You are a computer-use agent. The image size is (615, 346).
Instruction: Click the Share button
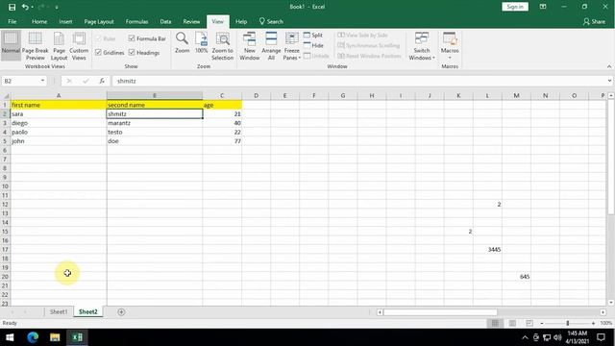[594, 21]
